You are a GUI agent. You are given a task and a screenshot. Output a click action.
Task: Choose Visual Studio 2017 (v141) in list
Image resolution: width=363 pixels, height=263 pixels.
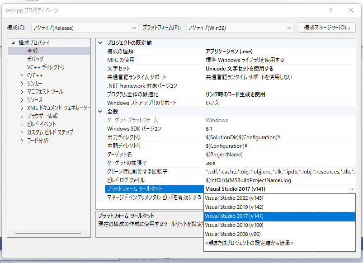(279, 216)
